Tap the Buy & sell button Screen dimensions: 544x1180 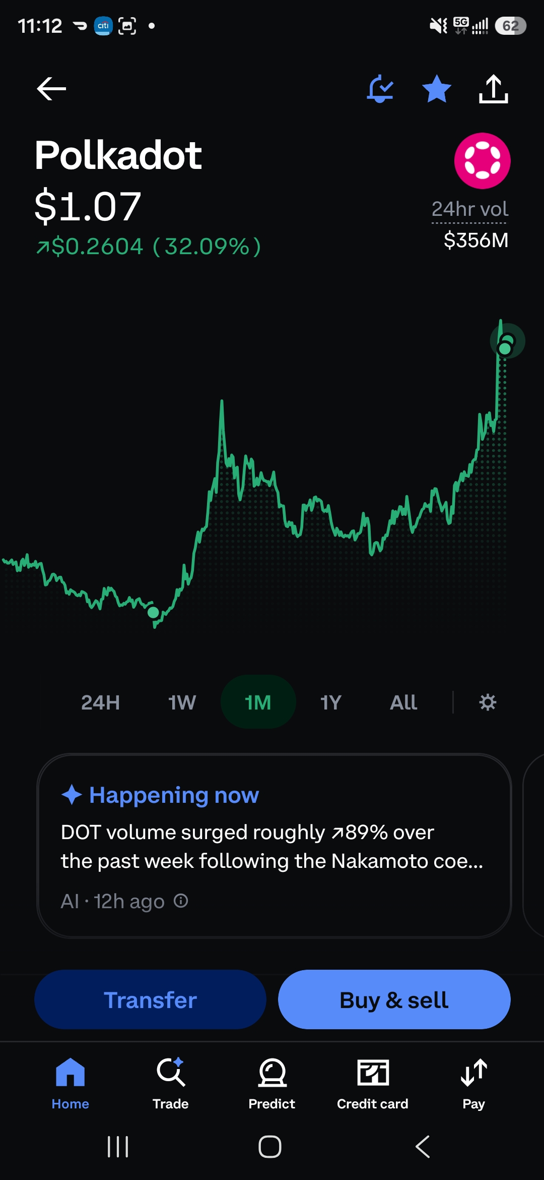coord(394,999)
